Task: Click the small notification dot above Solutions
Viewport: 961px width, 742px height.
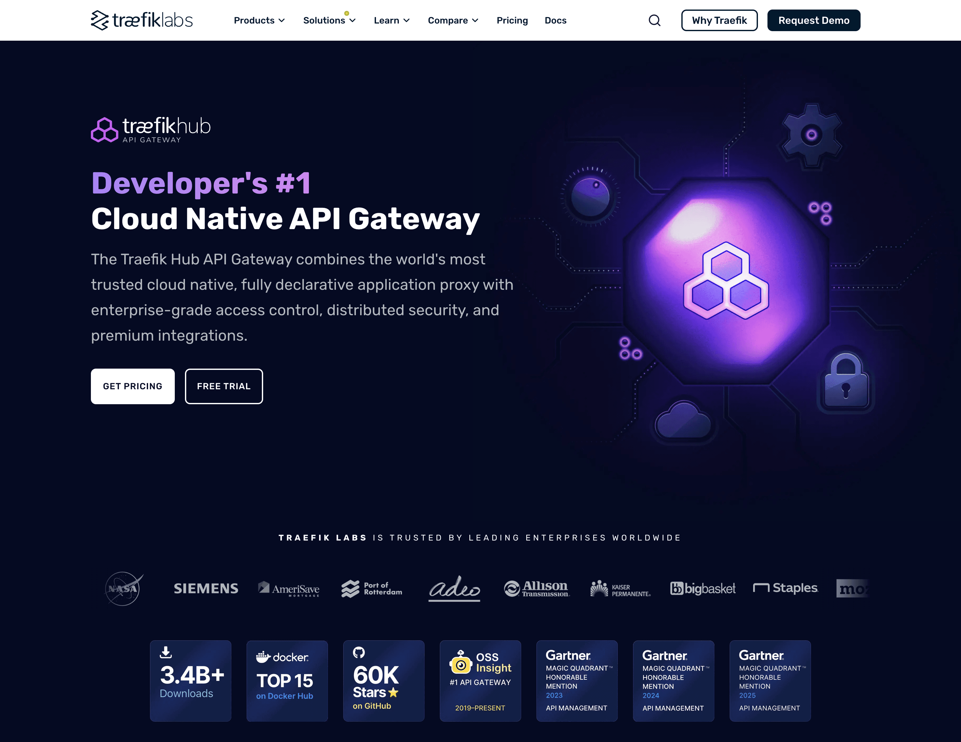Action: pos(347,13)
